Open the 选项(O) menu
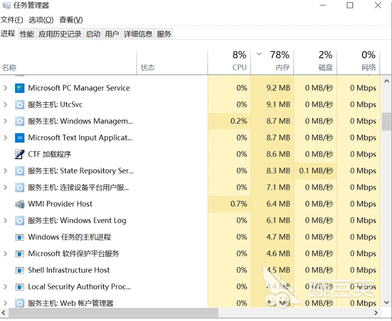Screen dimensions: 392x321 coord(41,20)
